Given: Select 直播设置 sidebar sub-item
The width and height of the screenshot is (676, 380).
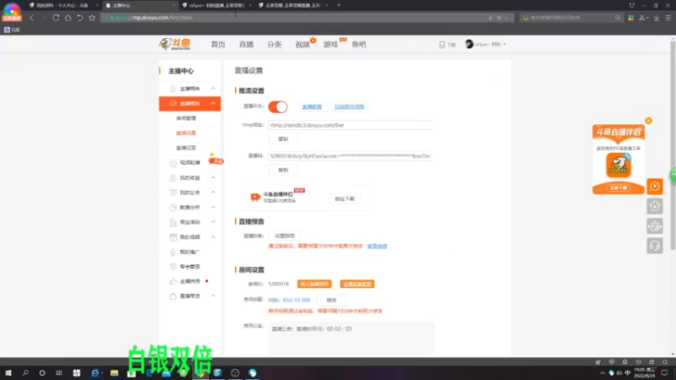Looking at the screenshot, I should click(186, 133).
